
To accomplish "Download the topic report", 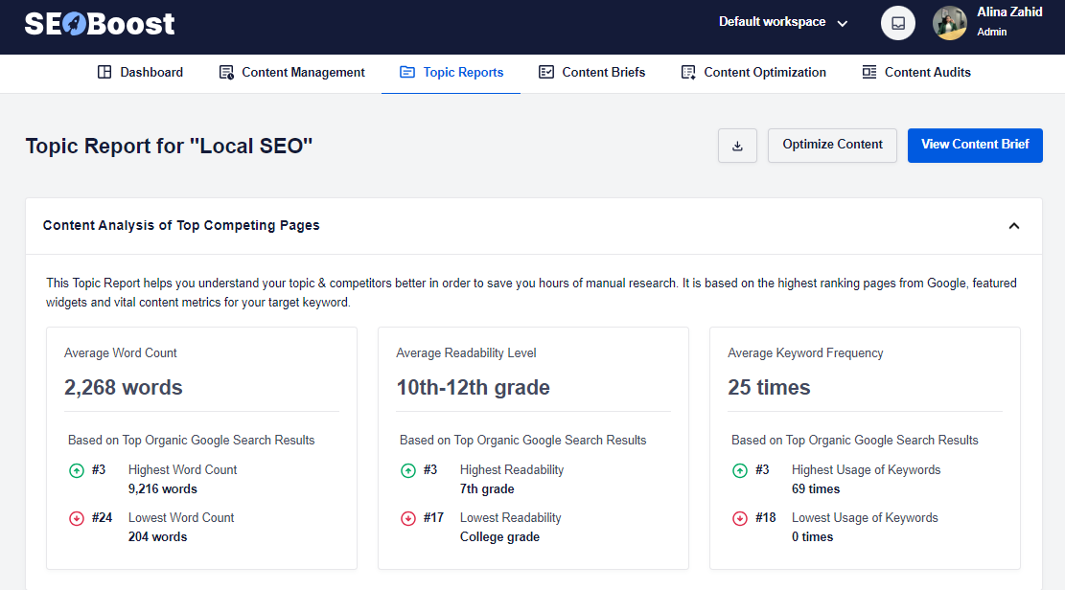I will tap(737, 146).
